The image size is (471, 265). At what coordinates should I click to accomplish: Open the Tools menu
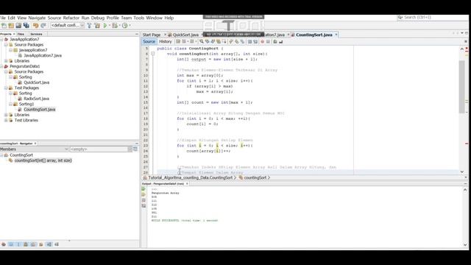(x=139, y=18)
